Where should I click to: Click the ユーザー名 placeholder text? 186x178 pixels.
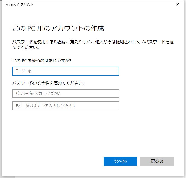click(24, 71)
